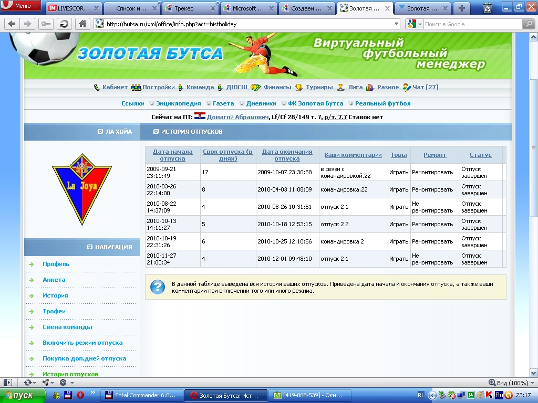Click the browser Reload button
Image resolution: width=538 pixels, height=403 pixels.
(64, 24)
